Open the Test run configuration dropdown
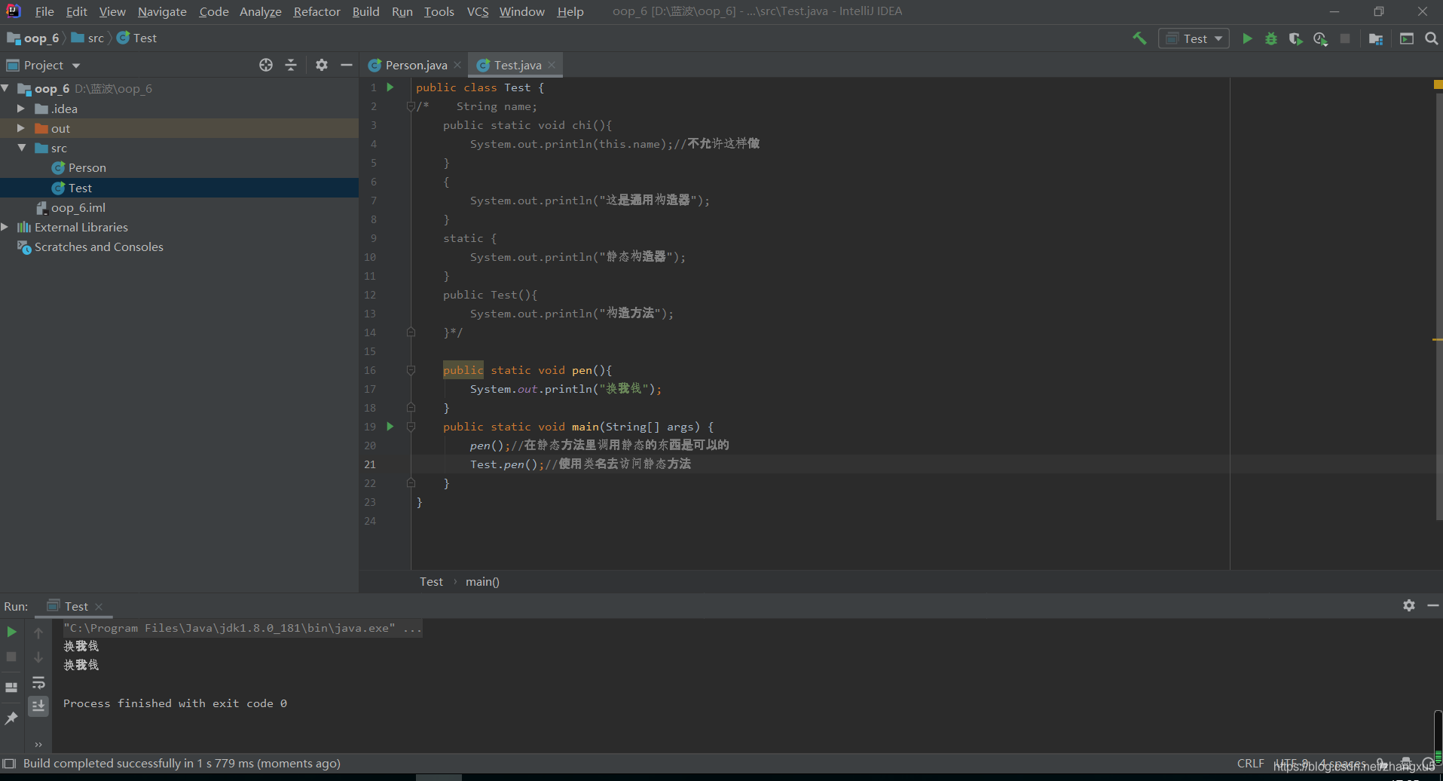Screen dimensions: 1443x781 (1194, 38)
